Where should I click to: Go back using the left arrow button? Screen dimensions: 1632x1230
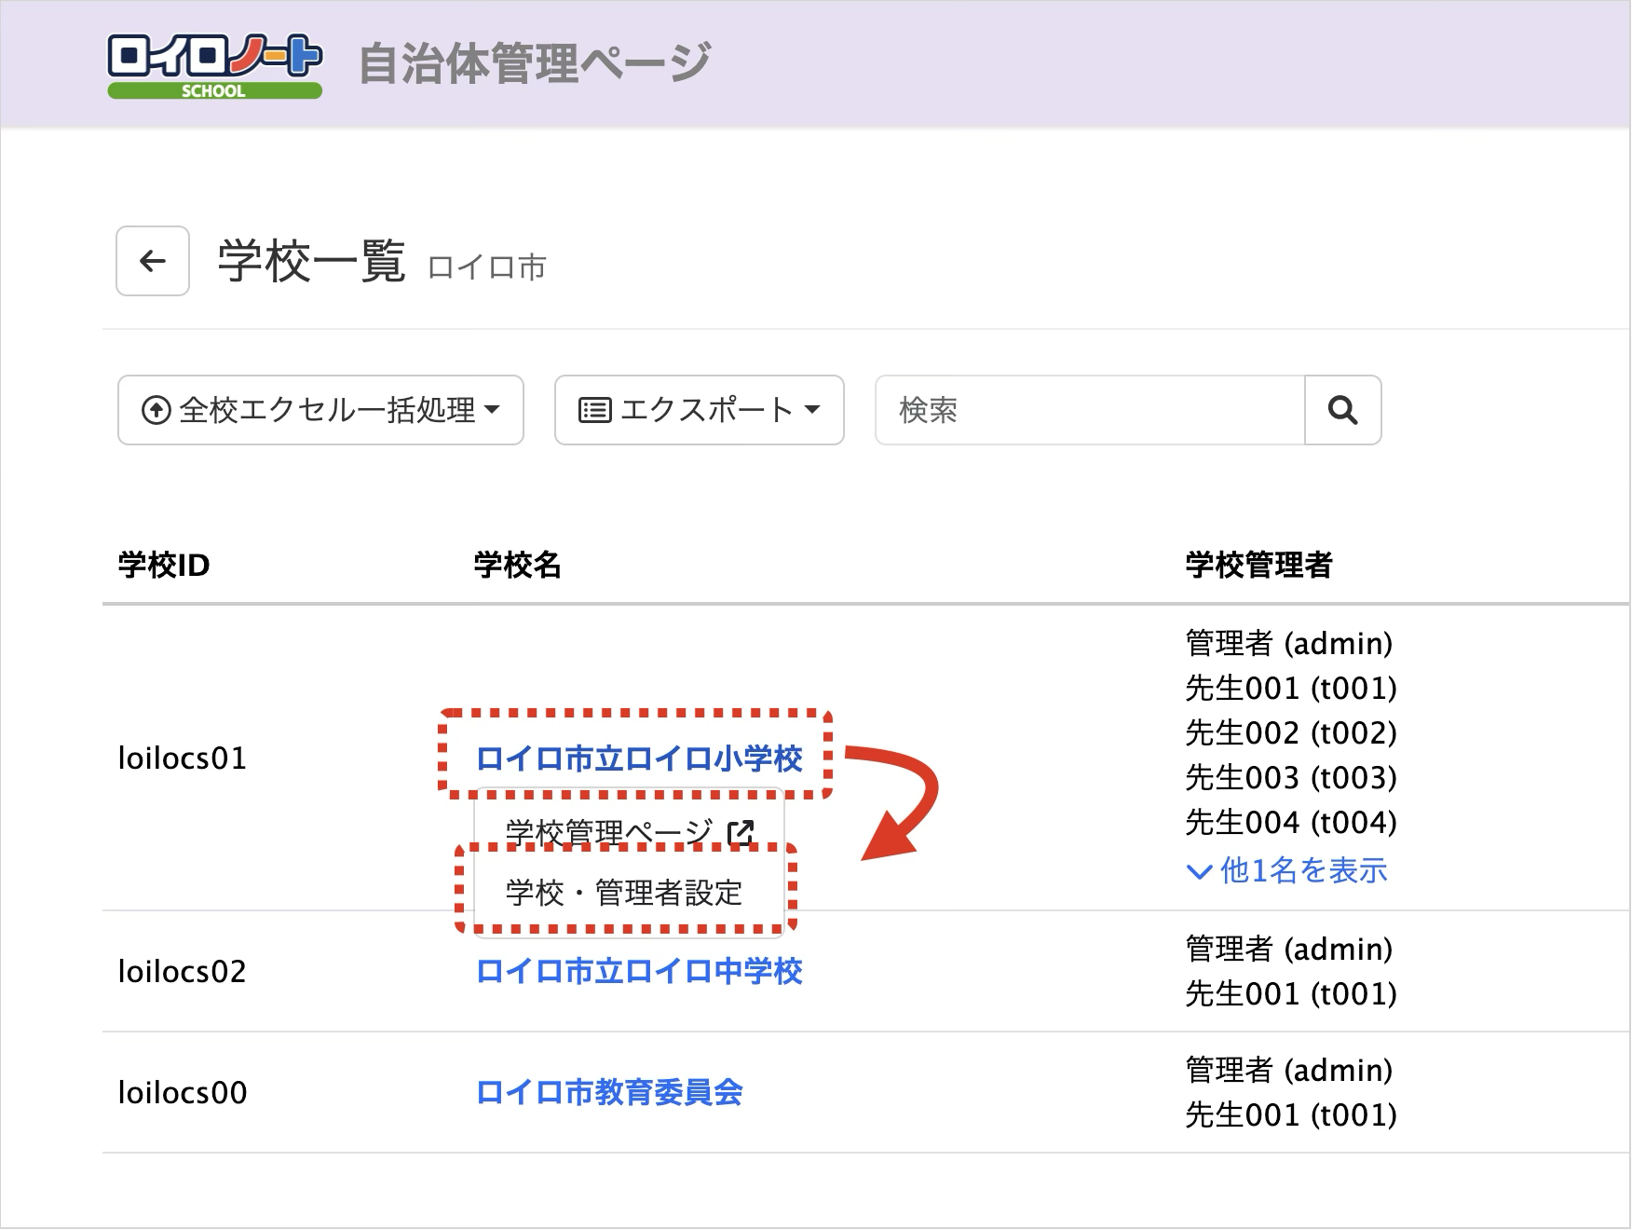pos(153,261)
